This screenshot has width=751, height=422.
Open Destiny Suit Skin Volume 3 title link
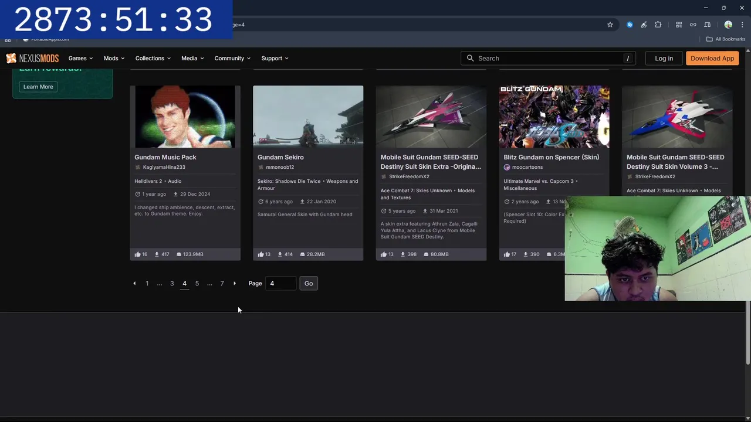coord(675,162)
